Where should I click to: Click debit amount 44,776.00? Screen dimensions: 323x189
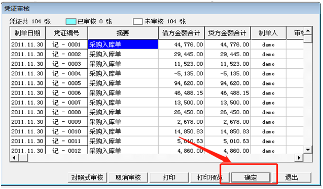click(189, 44)
